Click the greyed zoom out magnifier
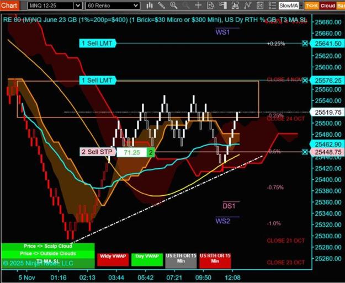Viewport: 345px width, 283px height. [x=186, y=6]
